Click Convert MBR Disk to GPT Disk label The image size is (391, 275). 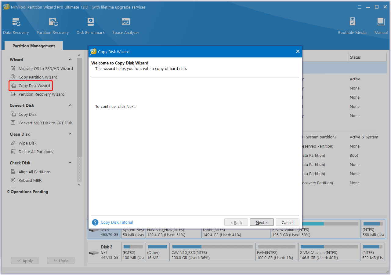(x=45, y=123)
